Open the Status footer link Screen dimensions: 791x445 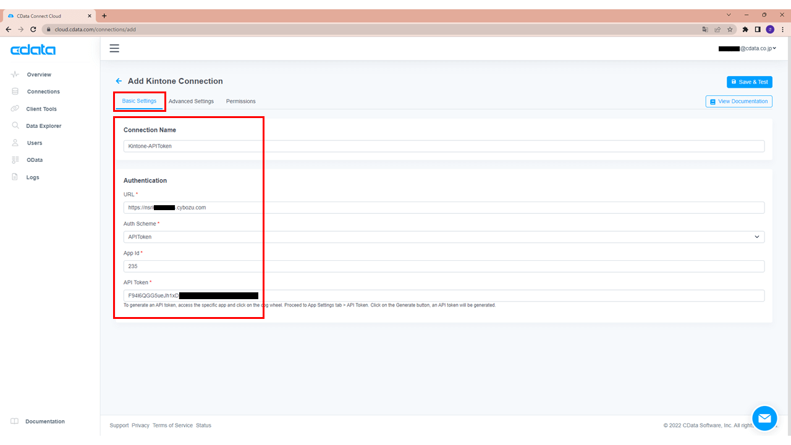click(x=203, y=425)
